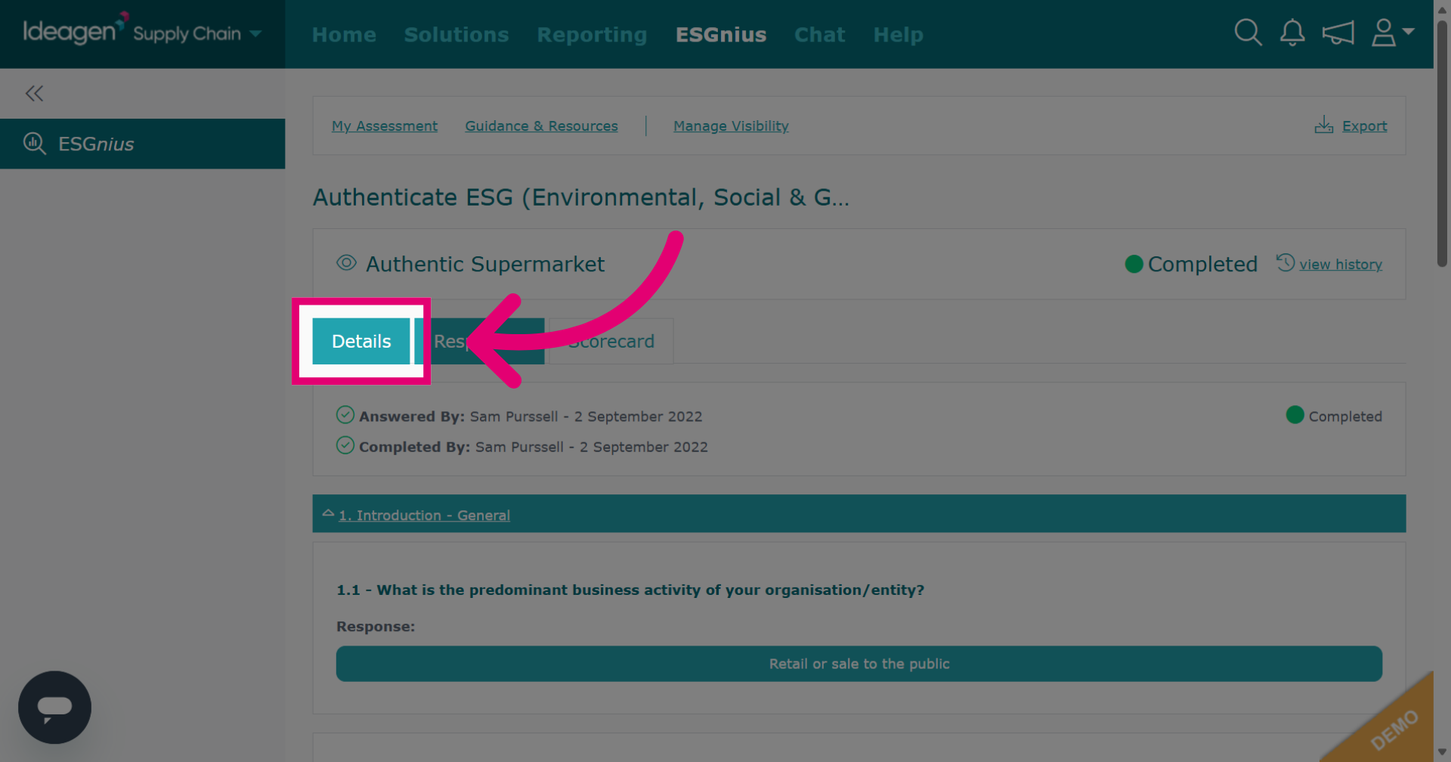Collapse the 1. Introduction - General section
The image size is (1451, 762).
[x=328, y=513]
